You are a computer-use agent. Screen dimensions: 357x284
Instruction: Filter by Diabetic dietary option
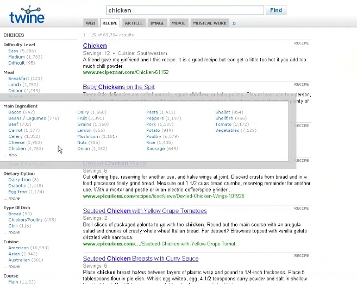17,186
